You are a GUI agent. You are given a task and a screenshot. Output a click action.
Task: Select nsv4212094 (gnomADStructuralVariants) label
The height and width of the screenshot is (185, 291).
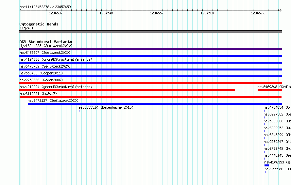[x=56, y=87]
